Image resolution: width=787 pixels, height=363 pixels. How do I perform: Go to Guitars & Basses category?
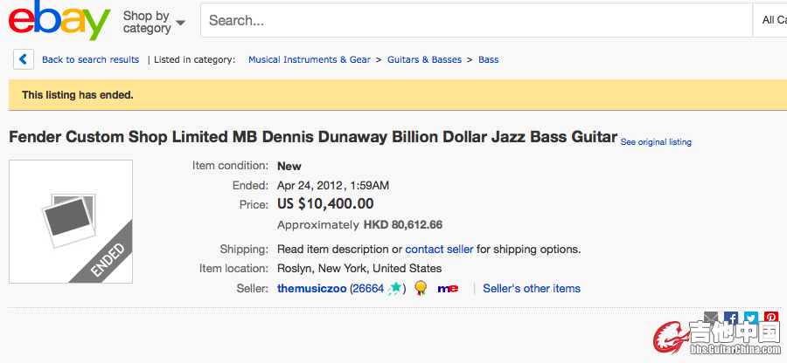click(424, 59)
